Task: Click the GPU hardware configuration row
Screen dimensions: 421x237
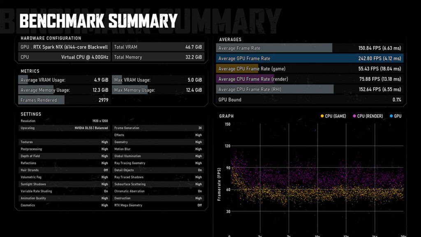Action: point(65,47)
